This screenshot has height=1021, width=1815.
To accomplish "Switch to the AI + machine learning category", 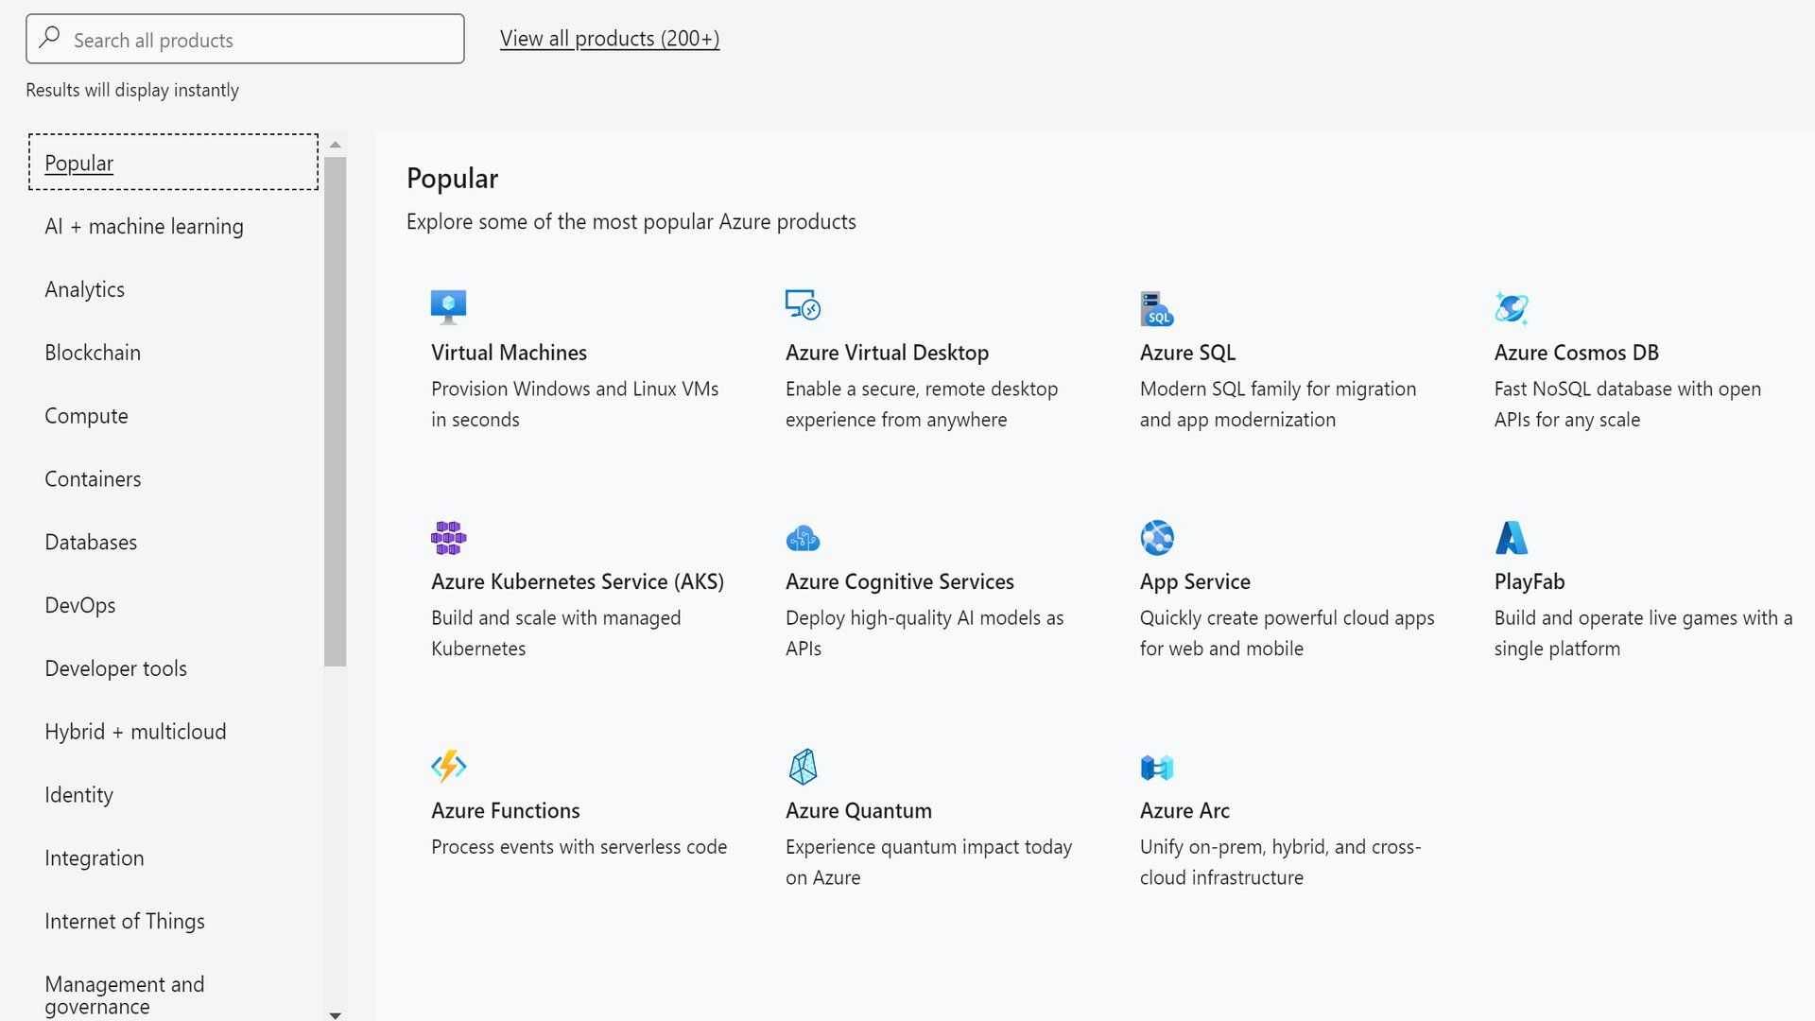I will click(144, 226).
